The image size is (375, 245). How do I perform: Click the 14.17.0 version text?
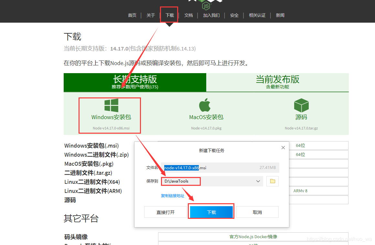coord(119,49)
